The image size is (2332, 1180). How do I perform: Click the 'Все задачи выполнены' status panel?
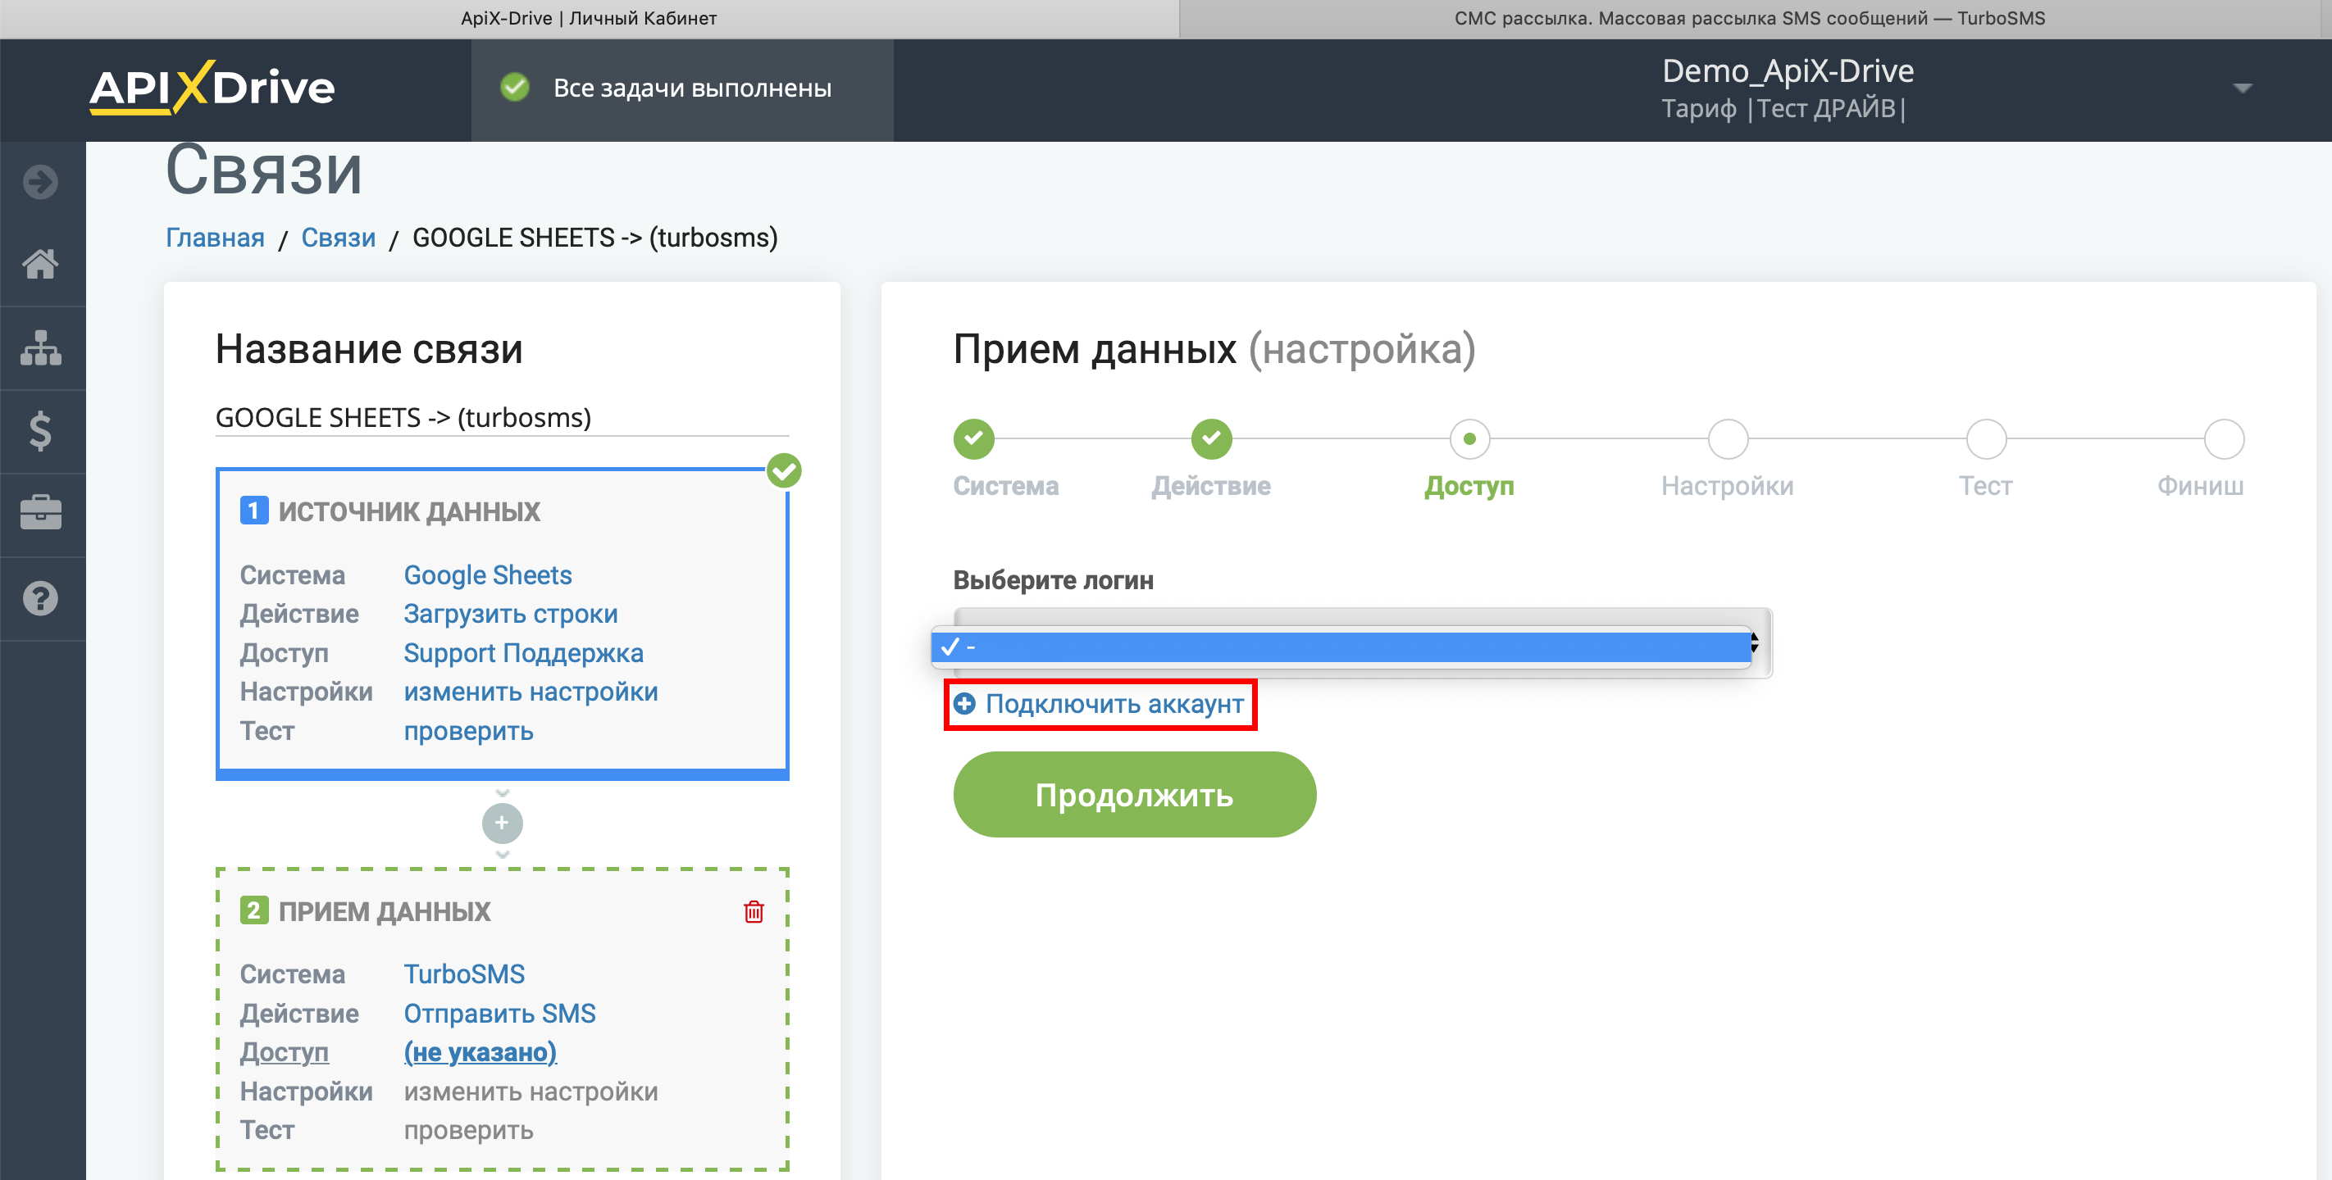[681, 88]
